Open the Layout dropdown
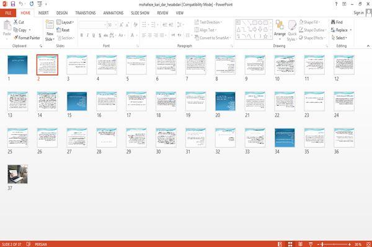The height and width of the screenshot is (247, 372). (x=65, y=22)
